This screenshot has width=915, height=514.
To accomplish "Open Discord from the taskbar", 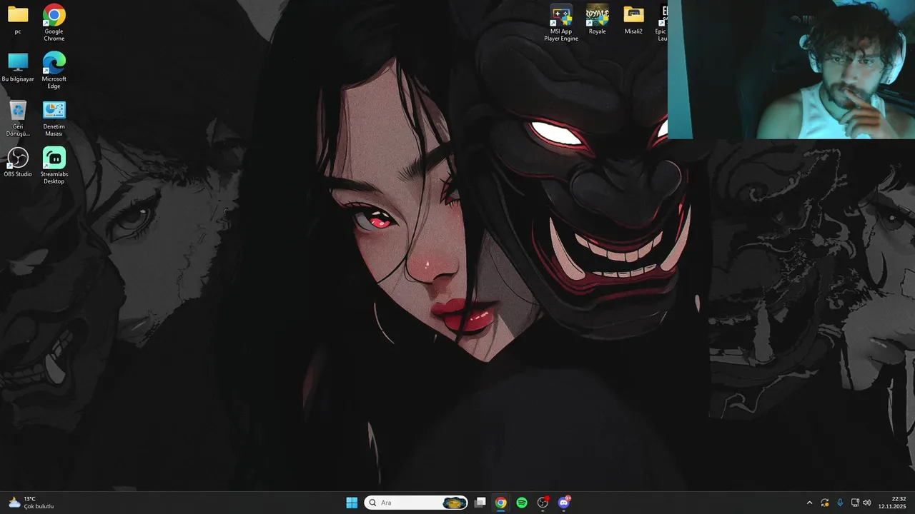I will (564, 503).
